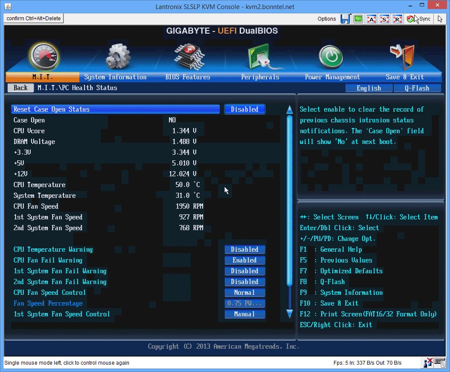450x372 pixels.
Task: Switch to the Peripherals tab
Action: [260, 77]
